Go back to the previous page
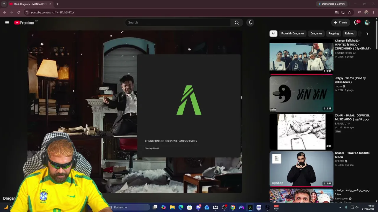This screenshot has height=212, width=378. pos(4,12)
